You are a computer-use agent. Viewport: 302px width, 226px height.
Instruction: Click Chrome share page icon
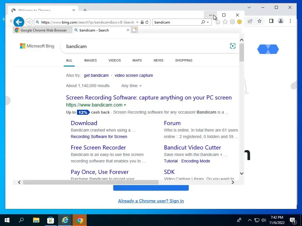[250, 21]
